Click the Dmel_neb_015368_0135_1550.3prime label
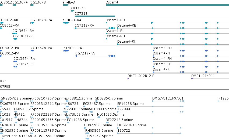This screenshot has width=229, height=140. (33, 136)
